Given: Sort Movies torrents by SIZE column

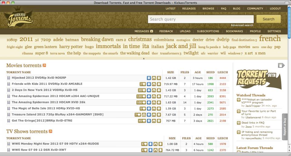Looking at the screenshot, I should click(171, 72).
